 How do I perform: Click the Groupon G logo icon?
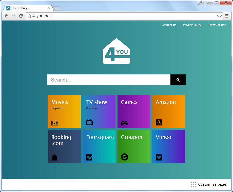125,157
